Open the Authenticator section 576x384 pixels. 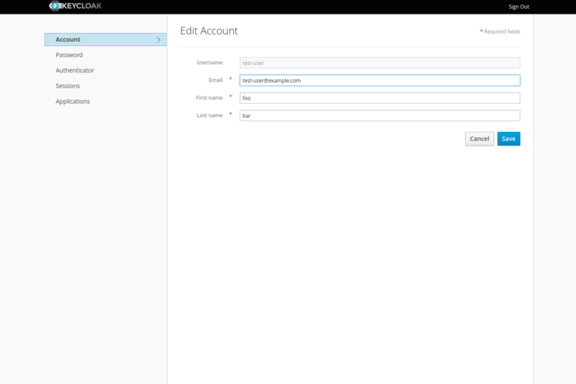[x=75, y=70]
